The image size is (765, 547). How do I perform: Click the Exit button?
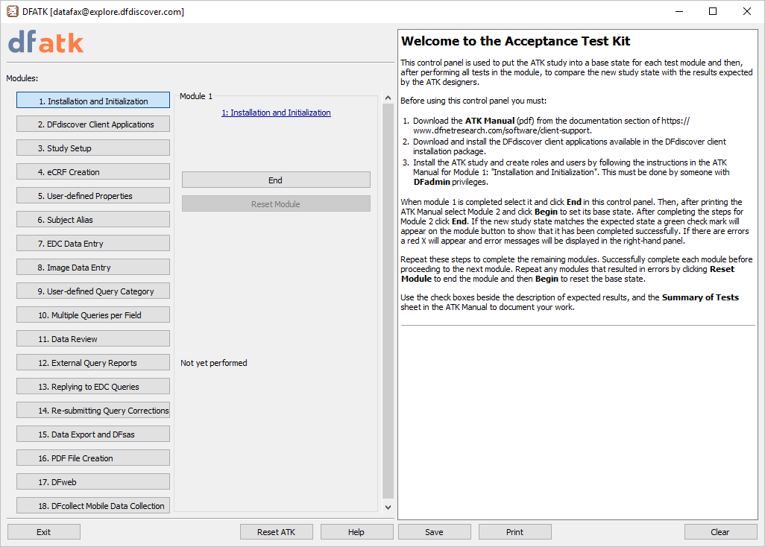pyautogui.click(x=44, y=532)
